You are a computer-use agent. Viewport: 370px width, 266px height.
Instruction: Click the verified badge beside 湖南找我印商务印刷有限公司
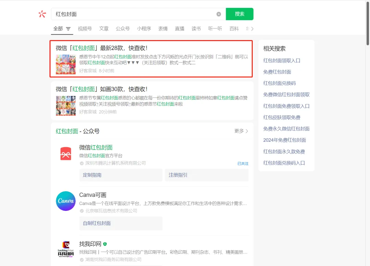point(82,259)
